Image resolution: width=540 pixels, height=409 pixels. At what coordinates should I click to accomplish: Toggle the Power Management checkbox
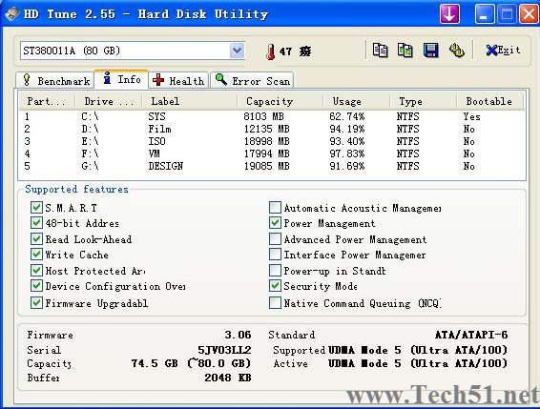[275, 223]
